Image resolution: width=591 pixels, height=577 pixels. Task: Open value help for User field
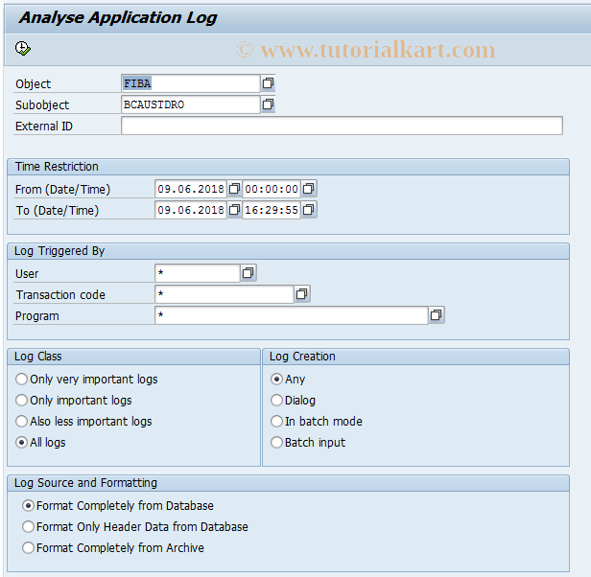point(248,273)
